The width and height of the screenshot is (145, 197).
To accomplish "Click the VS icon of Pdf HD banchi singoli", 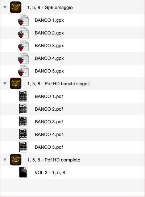I will (x=16, y=83).
